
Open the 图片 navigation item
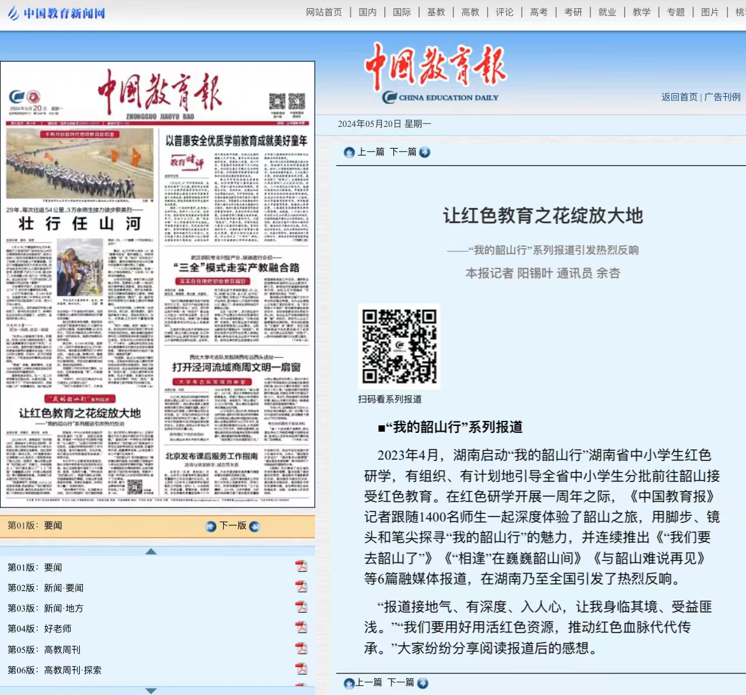click(x=710, y=12)
